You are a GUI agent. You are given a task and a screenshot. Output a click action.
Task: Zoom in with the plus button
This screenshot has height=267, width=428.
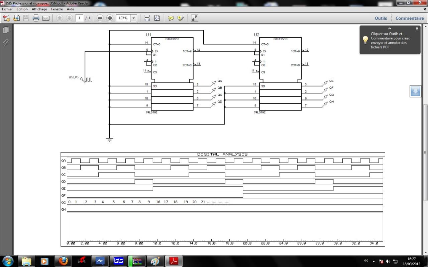(x=110, y=18)
